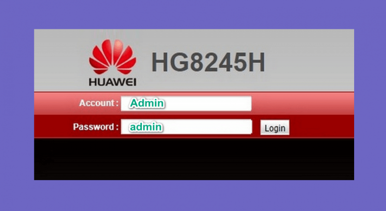The image size is (386, 211).
Task: Click the green Admin text in Account field
Action: 147,103
